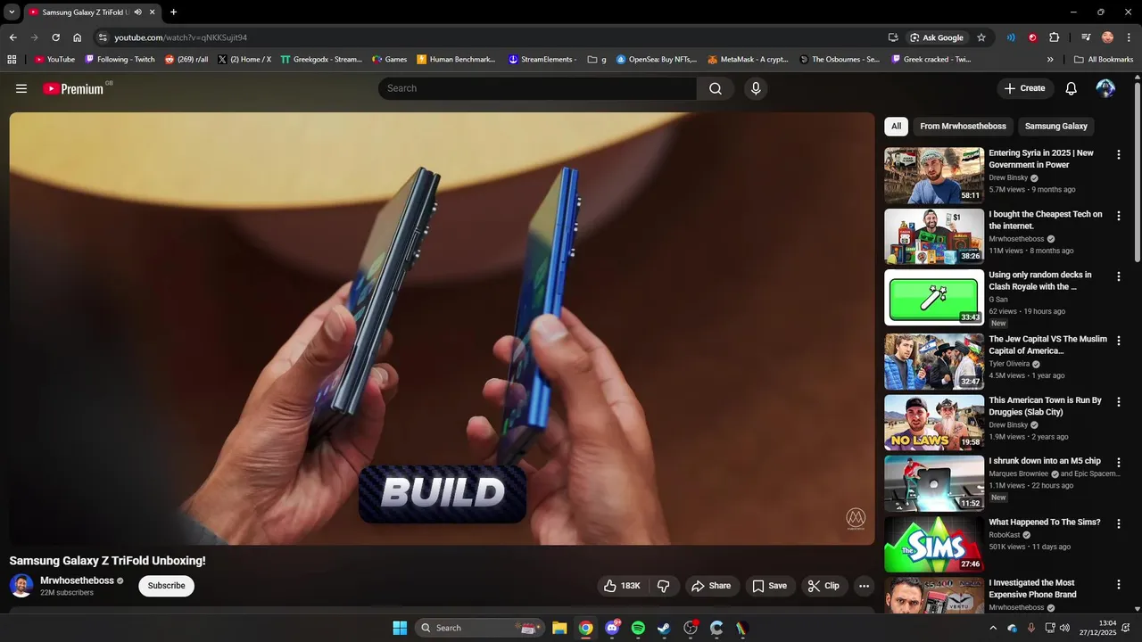Play the Sims video thumbnail
1142x642 pixels.
[x=934, y=544]
